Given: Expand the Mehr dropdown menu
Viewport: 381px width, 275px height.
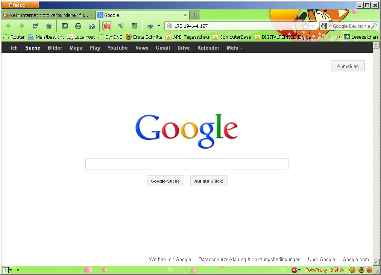Looking at the screenshot, I should [x=235, y=48].
